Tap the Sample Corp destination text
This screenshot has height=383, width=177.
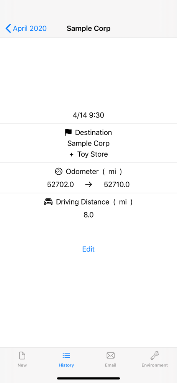(88, 143)
